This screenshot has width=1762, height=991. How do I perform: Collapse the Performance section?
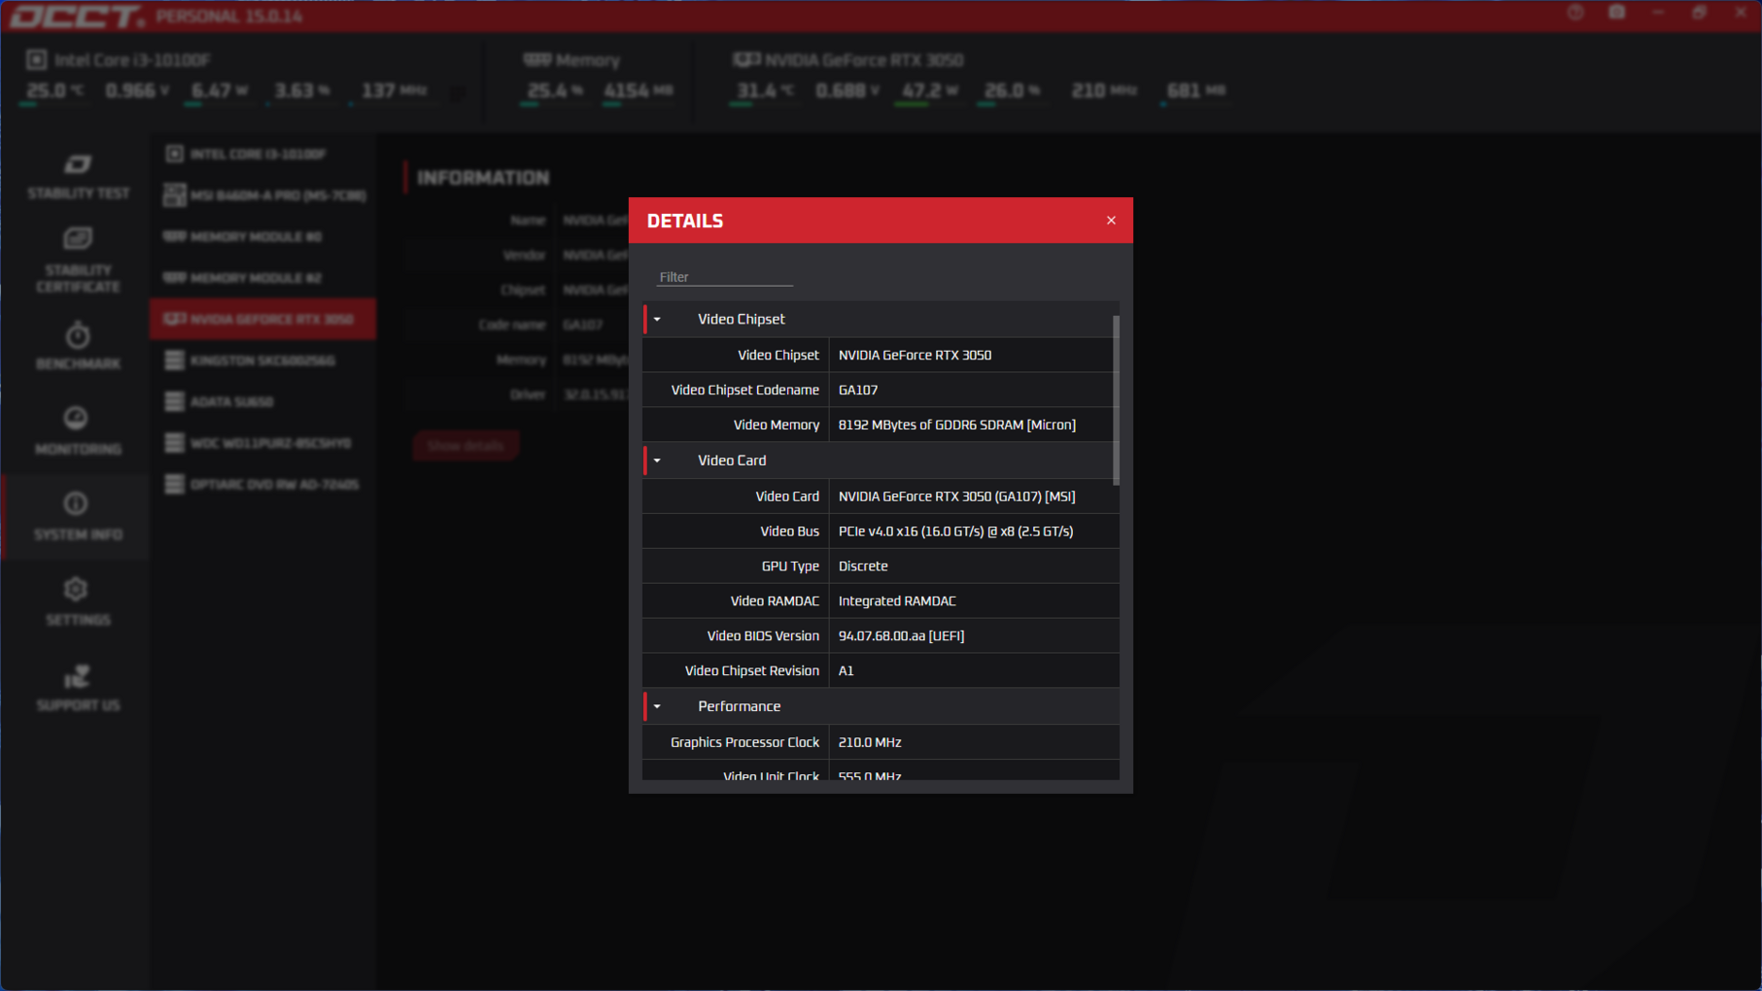657,706
